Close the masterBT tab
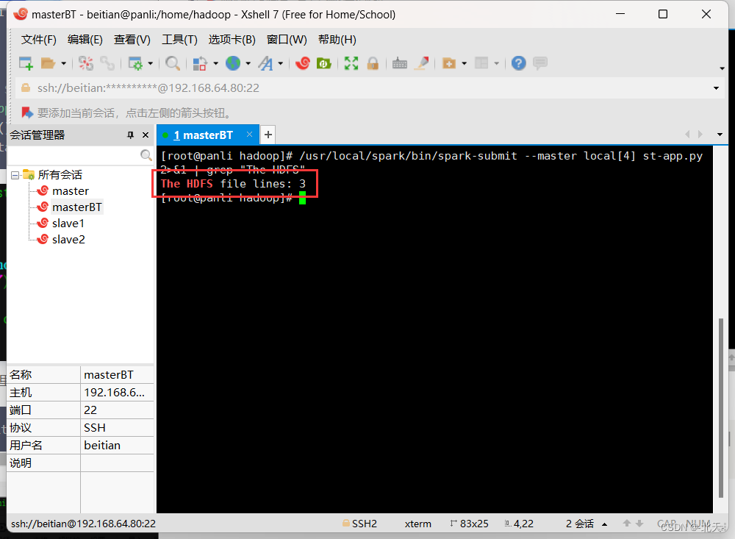The image size is (735, 539). click(x=249, y=135)
